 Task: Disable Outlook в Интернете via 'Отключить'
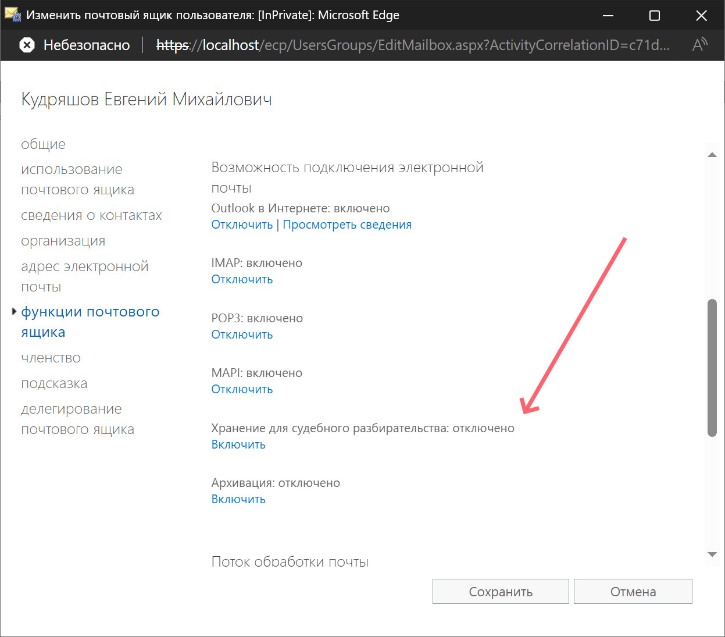(242, 225)
